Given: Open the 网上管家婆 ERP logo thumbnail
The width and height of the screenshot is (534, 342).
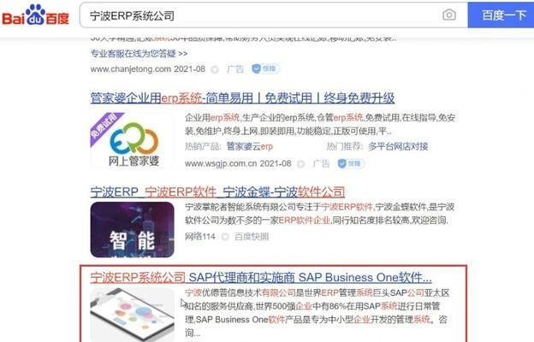Looking at the screenshot, I should (132, 140).
